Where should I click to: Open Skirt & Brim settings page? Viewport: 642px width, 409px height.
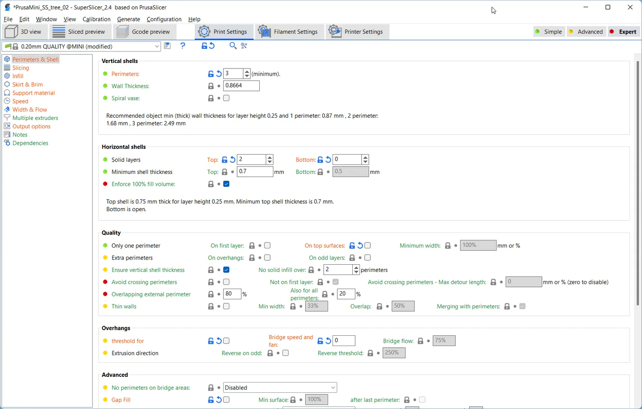27,84
